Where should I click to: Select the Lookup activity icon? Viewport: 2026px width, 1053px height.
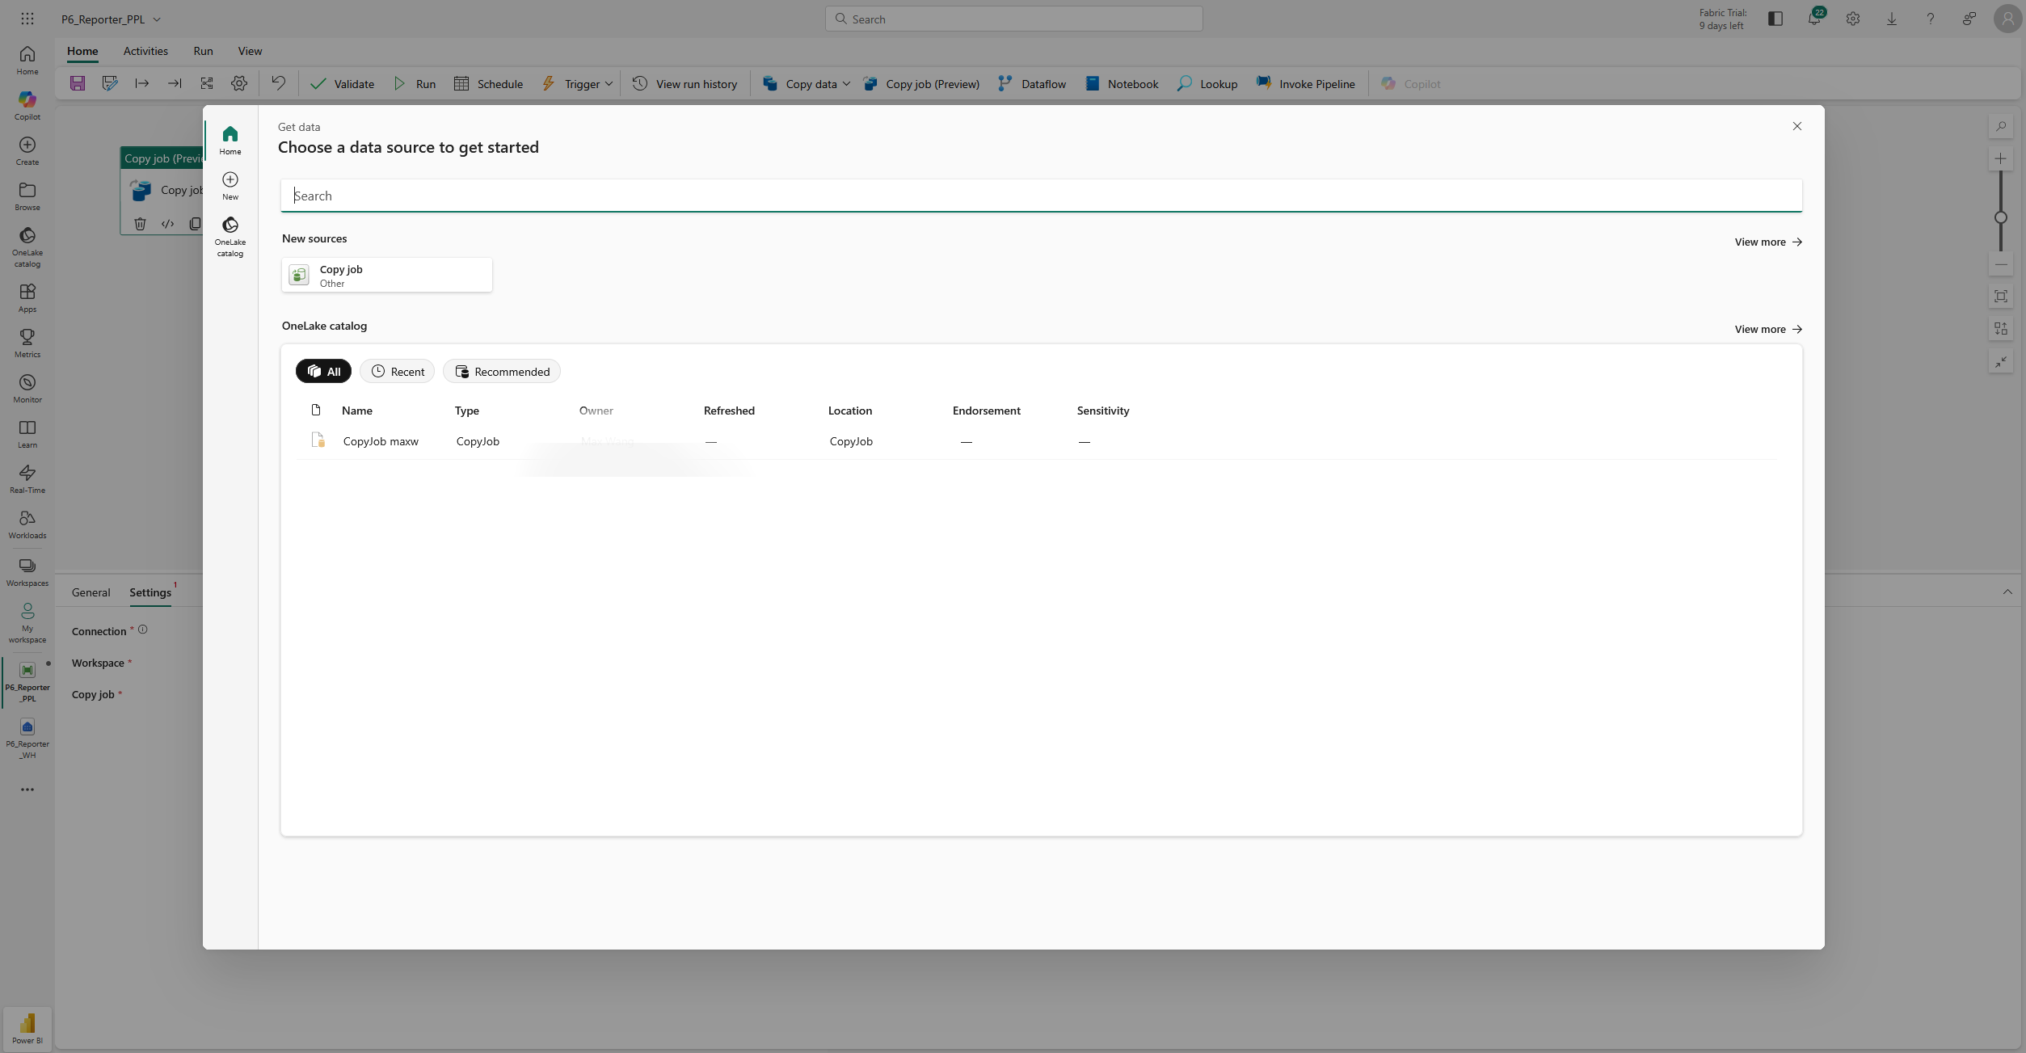point(1183,83)
